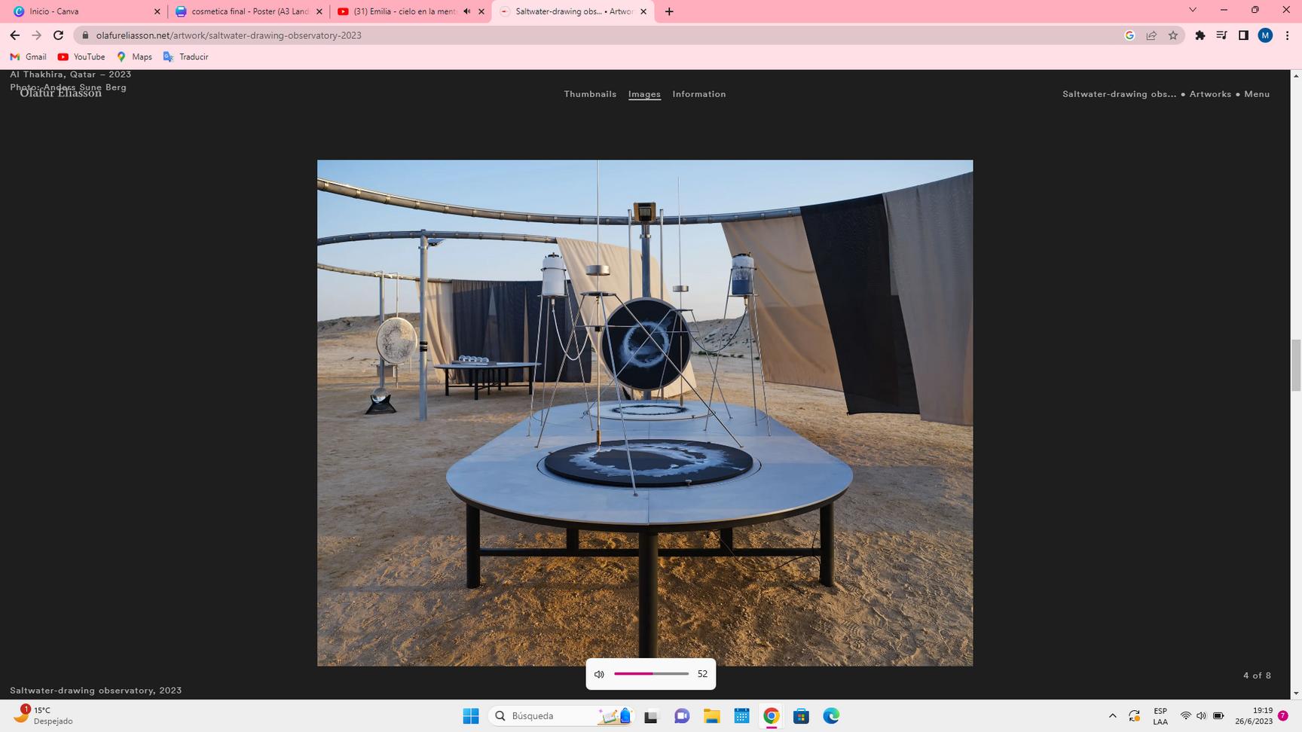Open the Wi-Fi network tray icon
1302x732 pixels.
point(1185,716)
